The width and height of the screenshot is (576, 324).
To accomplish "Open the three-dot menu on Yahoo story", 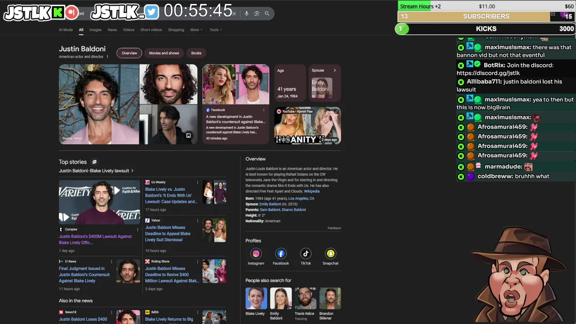I will tap(198, 220).
